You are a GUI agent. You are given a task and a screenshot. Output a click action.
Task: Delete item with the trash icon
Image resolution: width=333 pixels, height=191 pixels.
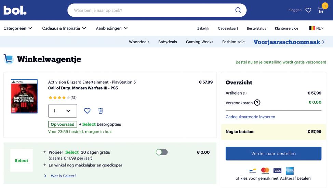tap(101, 111)
